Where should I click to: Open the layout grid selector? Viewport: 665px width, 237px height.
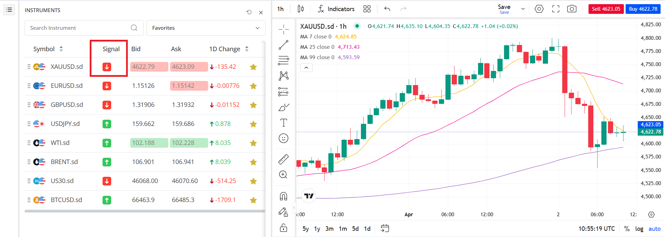pyautogui.click(x=367, y=9)
